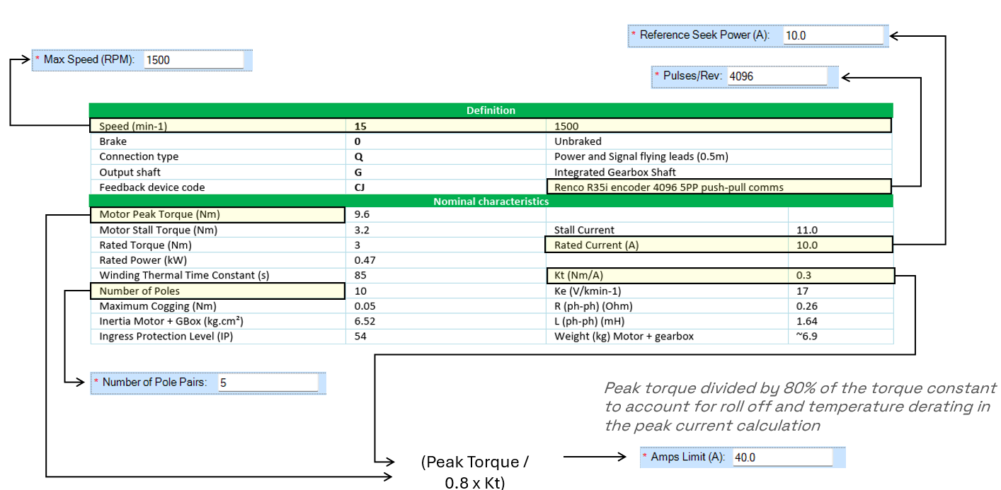Click the Output shaft row label
The image size is (1001, 490).
[x=130, y=173]
